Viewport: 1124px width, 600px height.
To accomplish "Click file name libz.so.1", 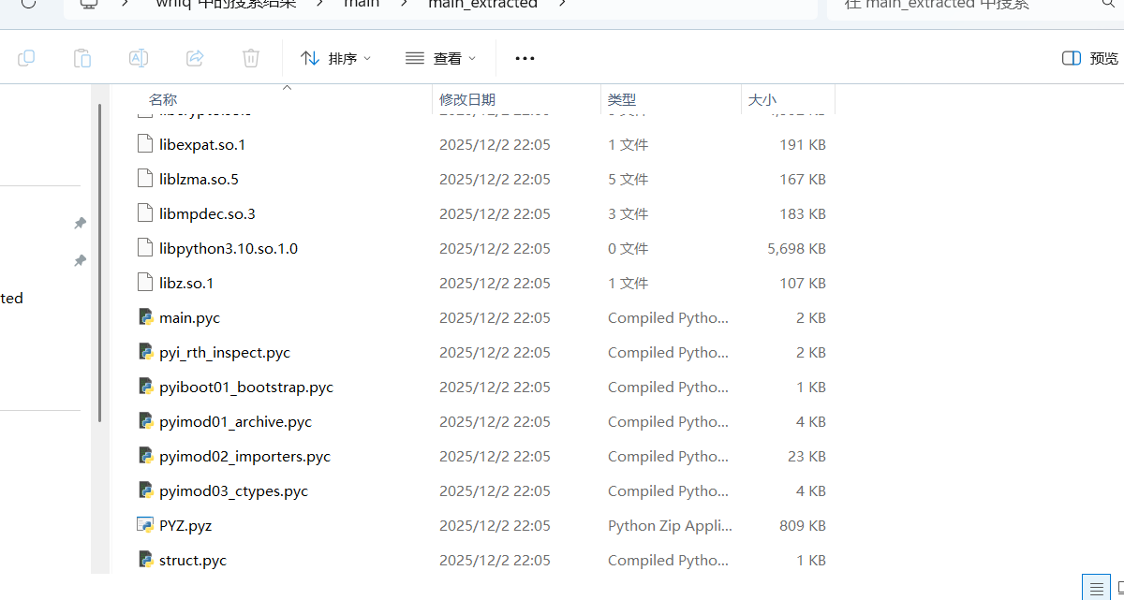I will tap(186, 283).
